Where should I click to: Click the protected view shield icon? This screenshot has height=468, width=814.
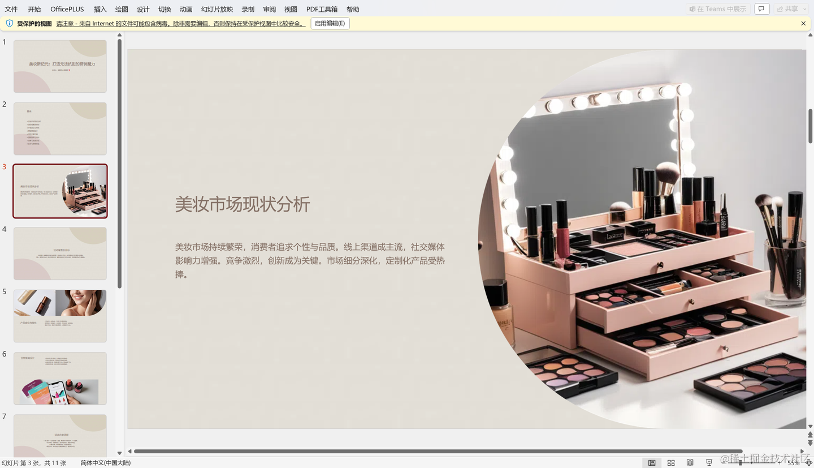click(9, 24)
